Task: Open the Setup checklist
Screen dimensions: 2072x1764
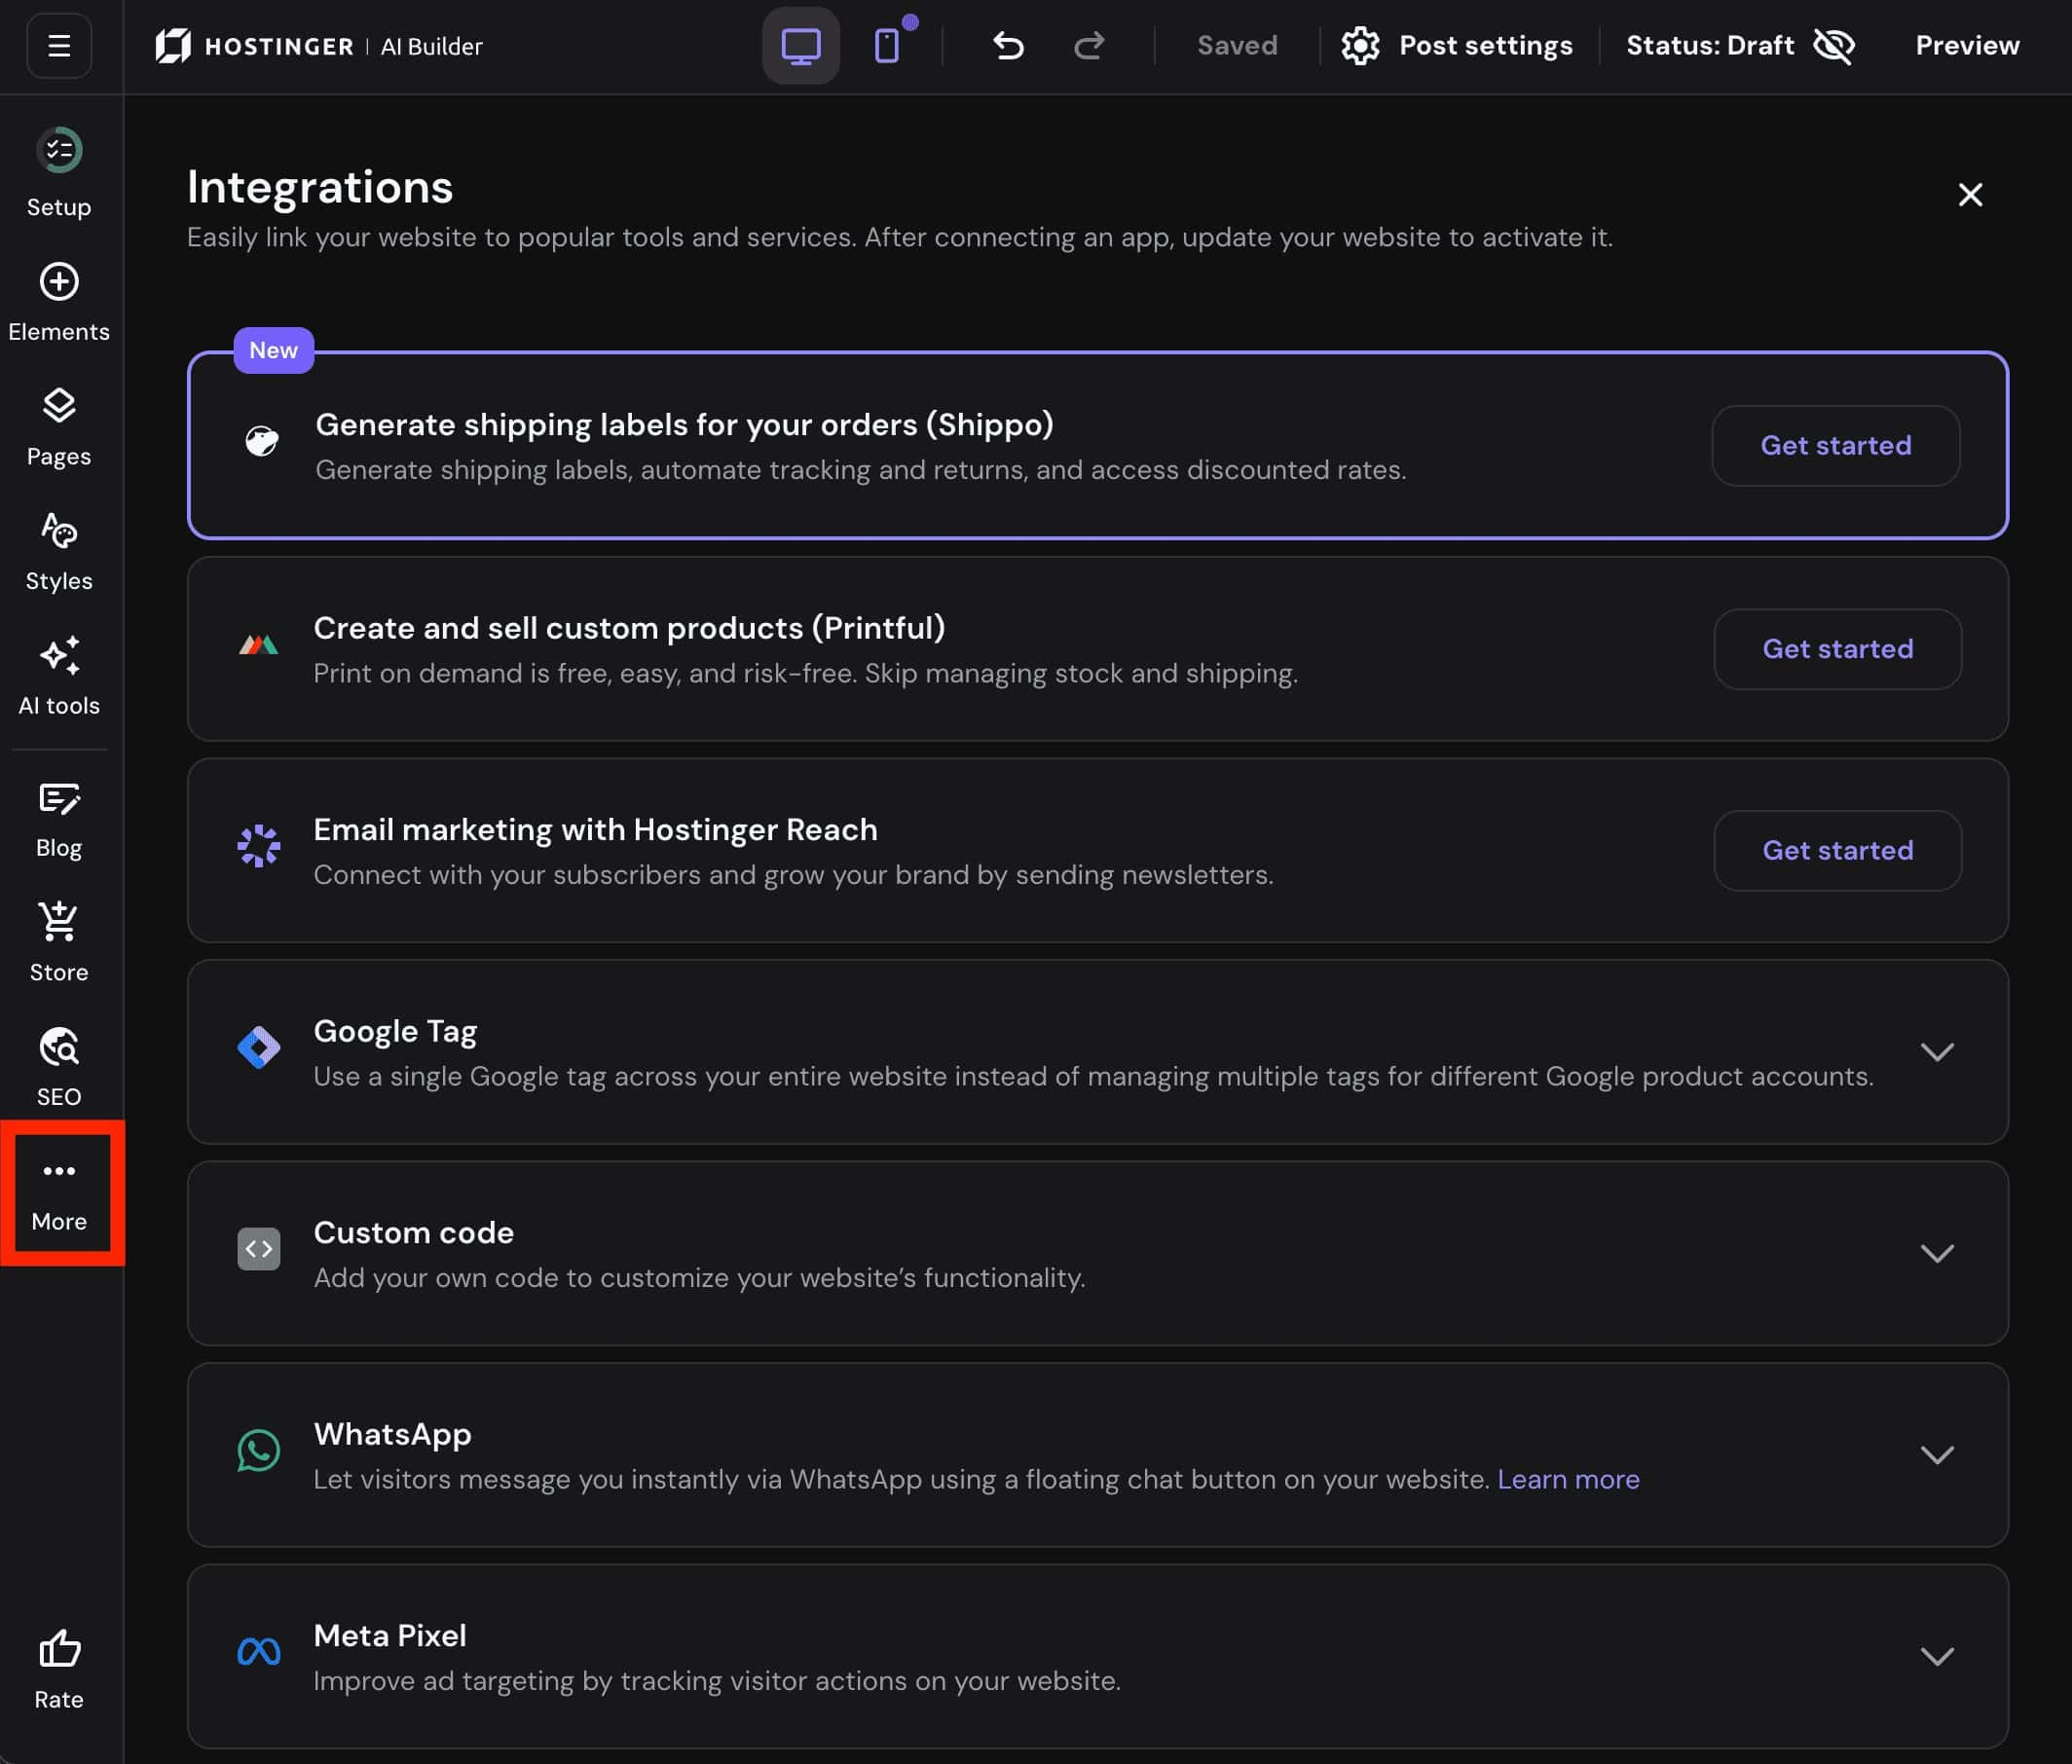Action: [59, 173]
